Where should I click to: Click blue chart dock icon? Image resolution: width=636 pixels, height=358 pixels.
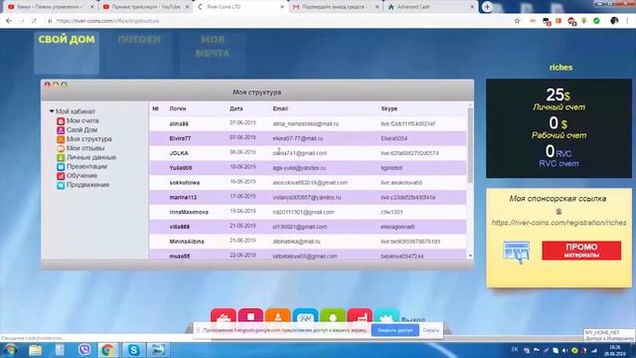(305, 316)
